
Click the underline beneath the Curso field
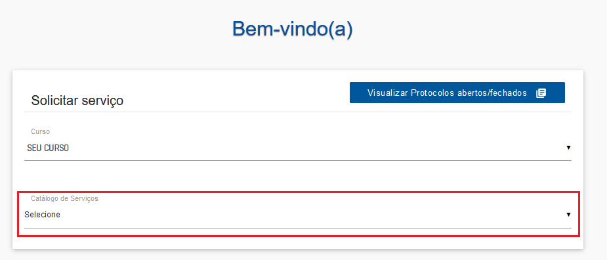298,160
